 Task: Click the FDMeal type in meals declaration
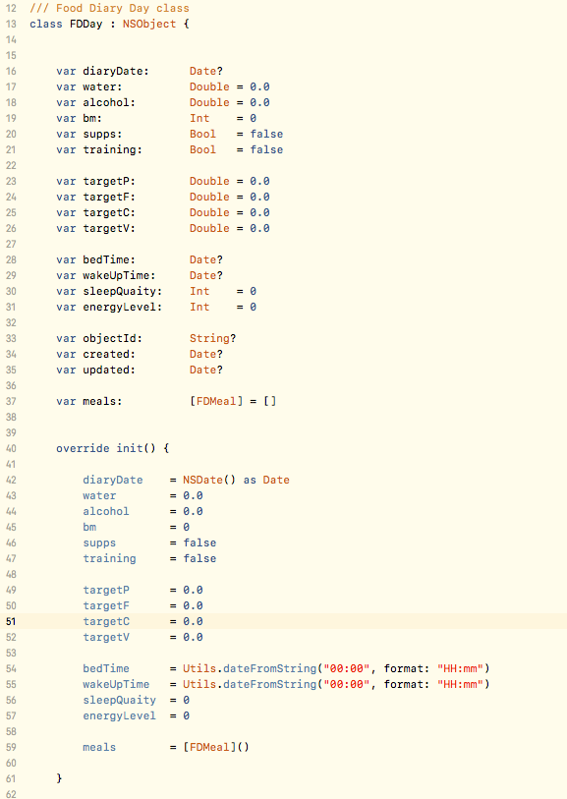pyautogui.click(x=216, y=402)
